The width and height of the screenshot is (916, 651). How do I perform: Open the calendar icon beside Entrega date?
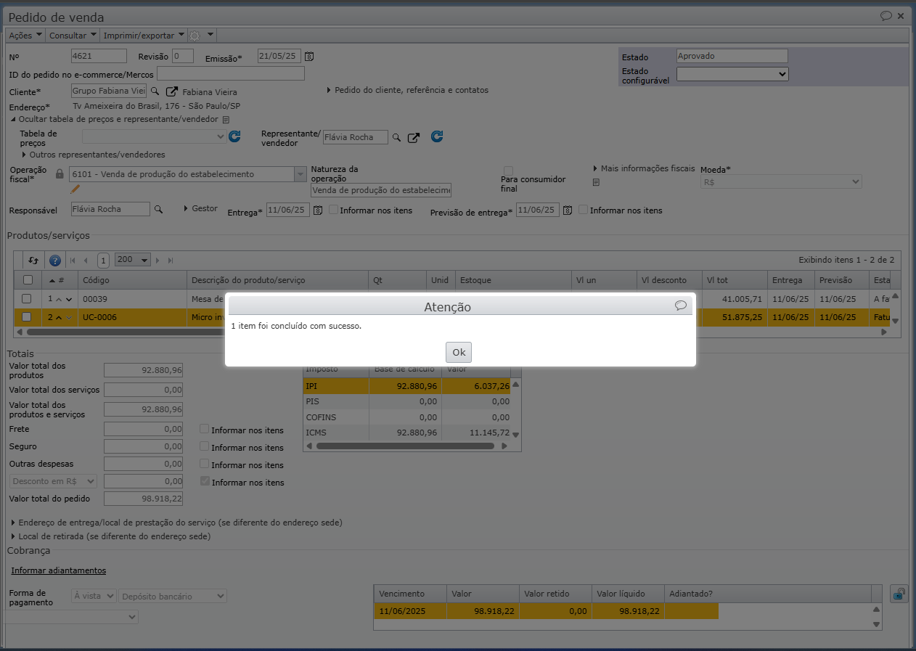318,210
